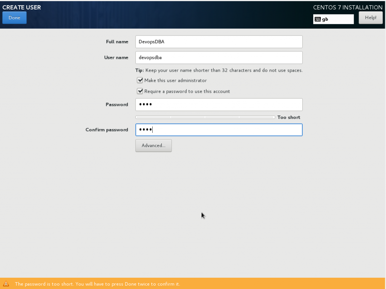Screen dimensions: 386x289
Task: Click the Confirm password label
Action: pos(107,130)
